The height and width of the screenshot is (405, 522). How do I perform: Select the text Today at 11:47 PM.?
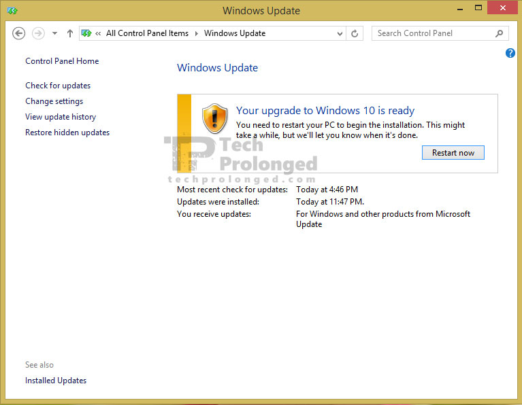(329, 202)
